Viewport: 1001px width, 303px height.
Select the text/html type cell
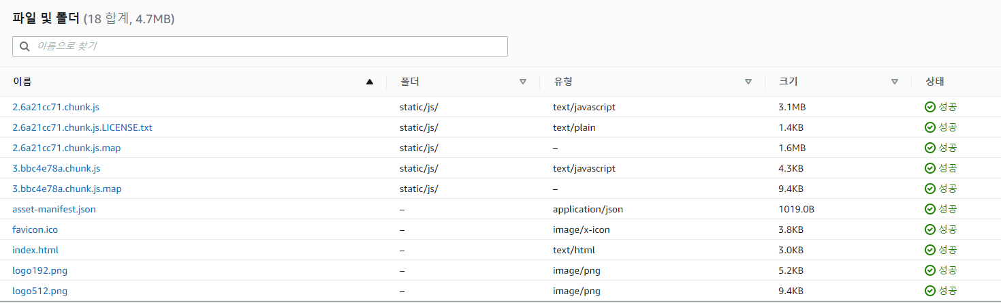pyautogui.click(x=574, y=250)
